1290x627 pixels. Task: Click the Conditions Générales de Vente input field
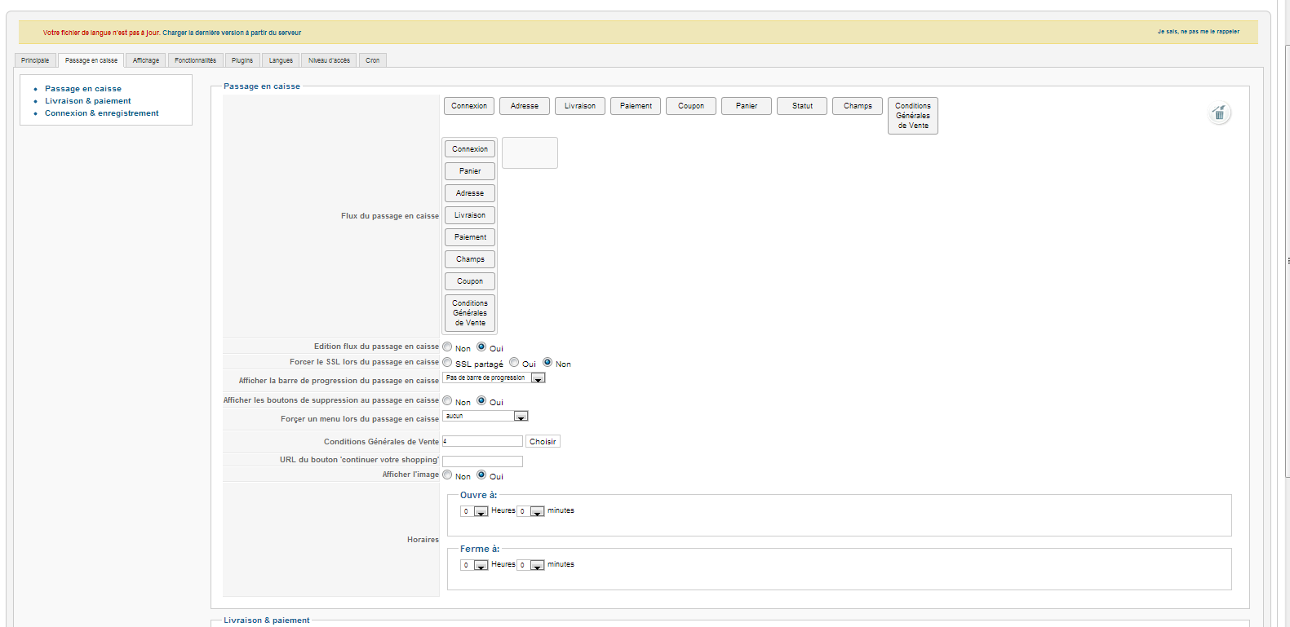482,441
